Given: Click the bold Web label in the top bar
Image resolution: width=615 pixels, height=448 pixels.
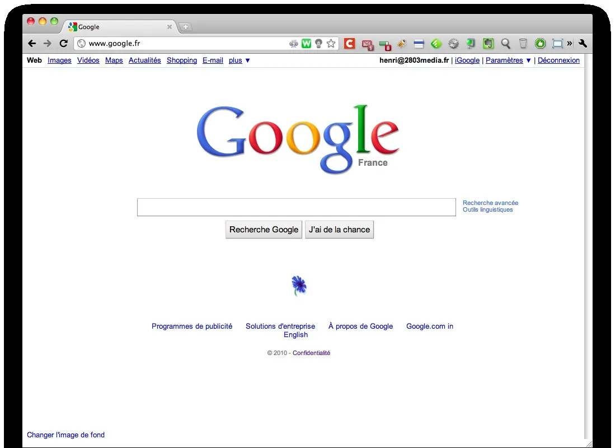Looking at the screenshot, I should pyautogui.click(x=34, y=60).
